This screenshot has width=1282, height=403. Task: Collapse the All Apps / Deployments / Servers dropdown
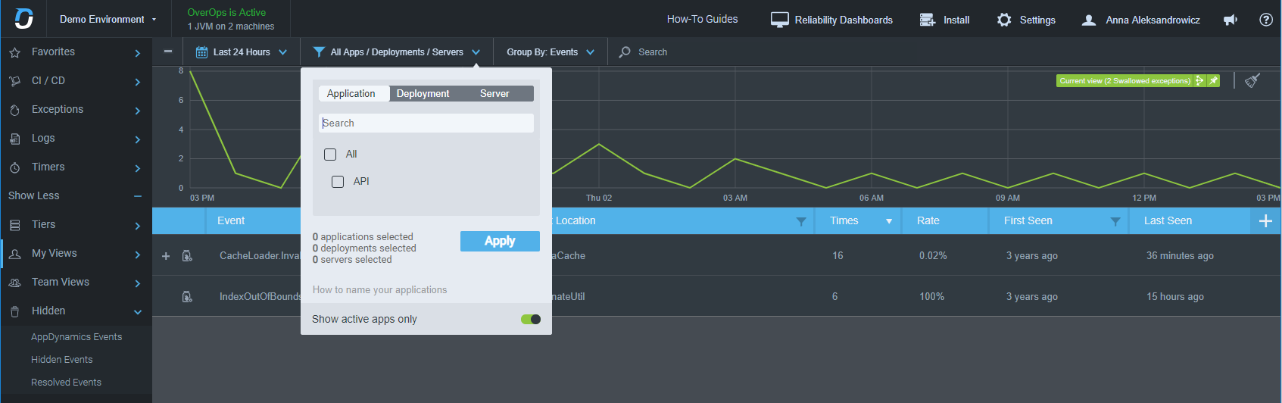[476, 52]
